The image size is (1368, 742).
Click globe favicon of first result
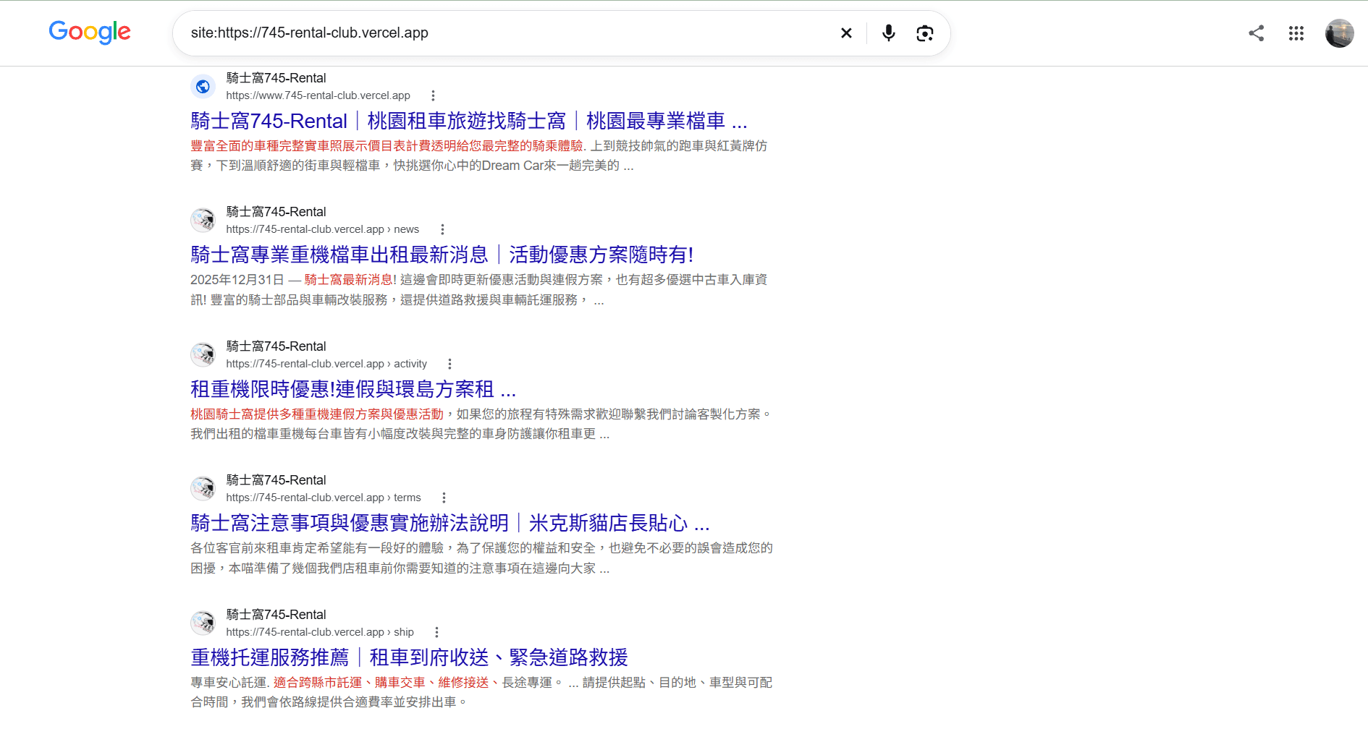(203, 87)
